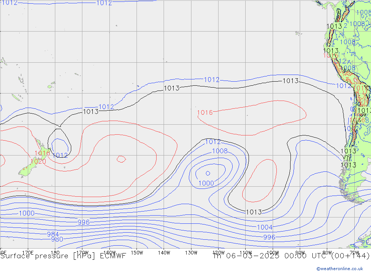Click the black '1013' label at trough bottom
The width and height of the screenshot is (371, 272).
coord(254,212)
